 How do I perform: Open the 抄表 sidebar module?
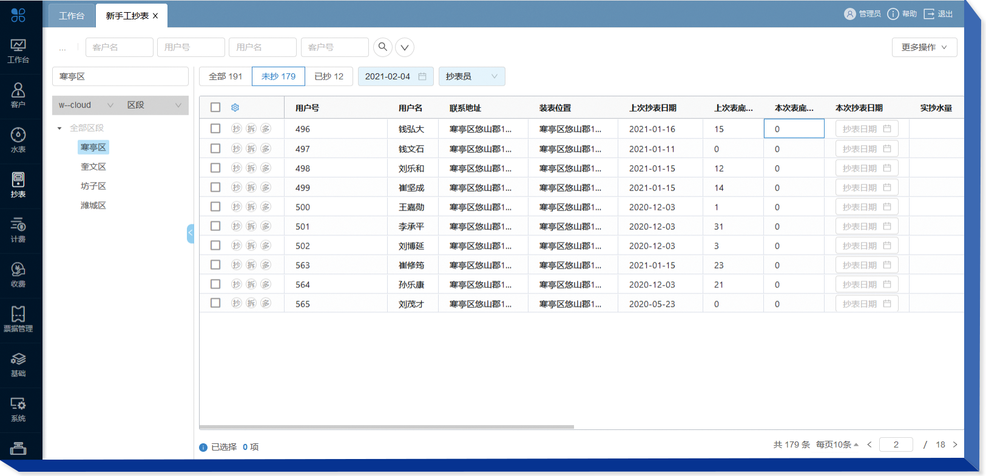pos(18,186)
